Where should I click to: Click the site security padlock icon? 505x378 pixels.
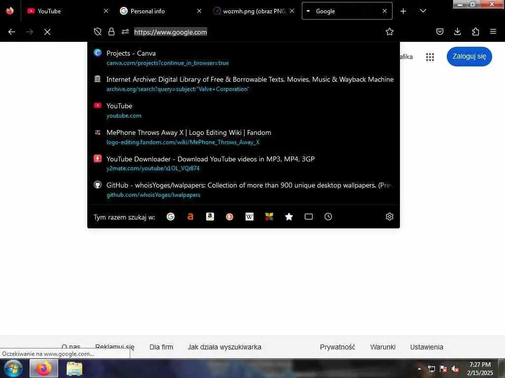[111, 31]
